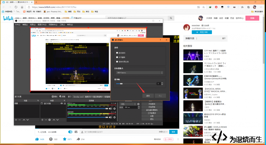Open the OBS 帮助(H) menu
The height and width of the screenshot is (145, 266).
tap(70, 25)
